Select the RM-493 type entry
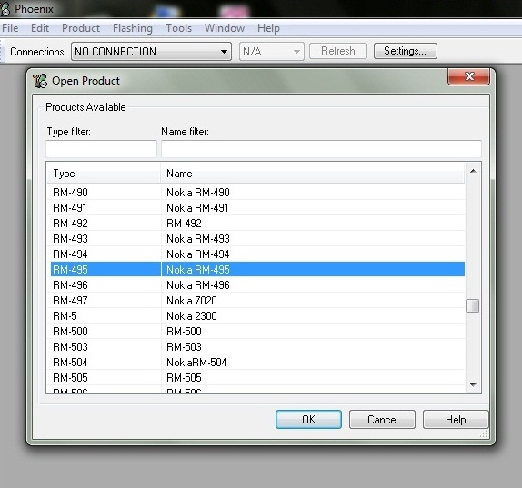The width and height of the screenshot is (522, 488). pos(70,239)
